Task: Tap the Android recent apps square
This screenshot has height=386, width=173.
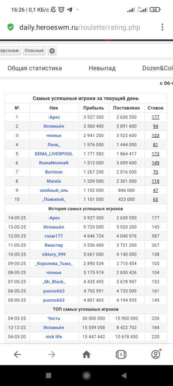Action: coord(49,375)
